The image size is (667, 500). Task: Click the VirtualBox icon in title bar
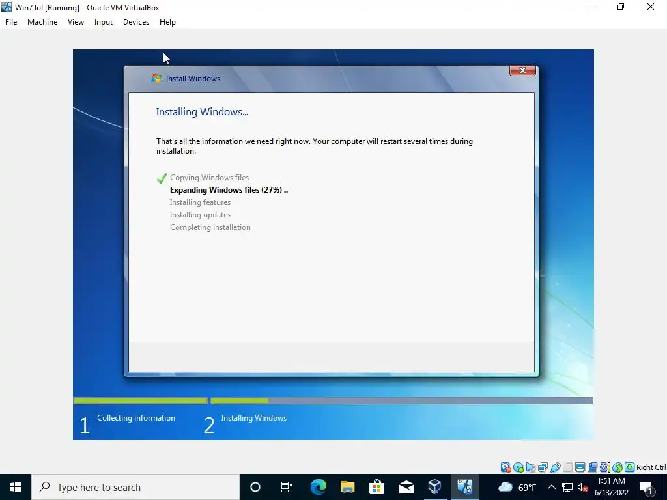[x=7, y=7]
